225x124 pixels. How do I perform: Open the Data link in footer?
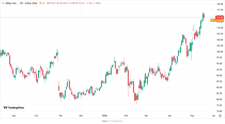[x=104, y=121]
